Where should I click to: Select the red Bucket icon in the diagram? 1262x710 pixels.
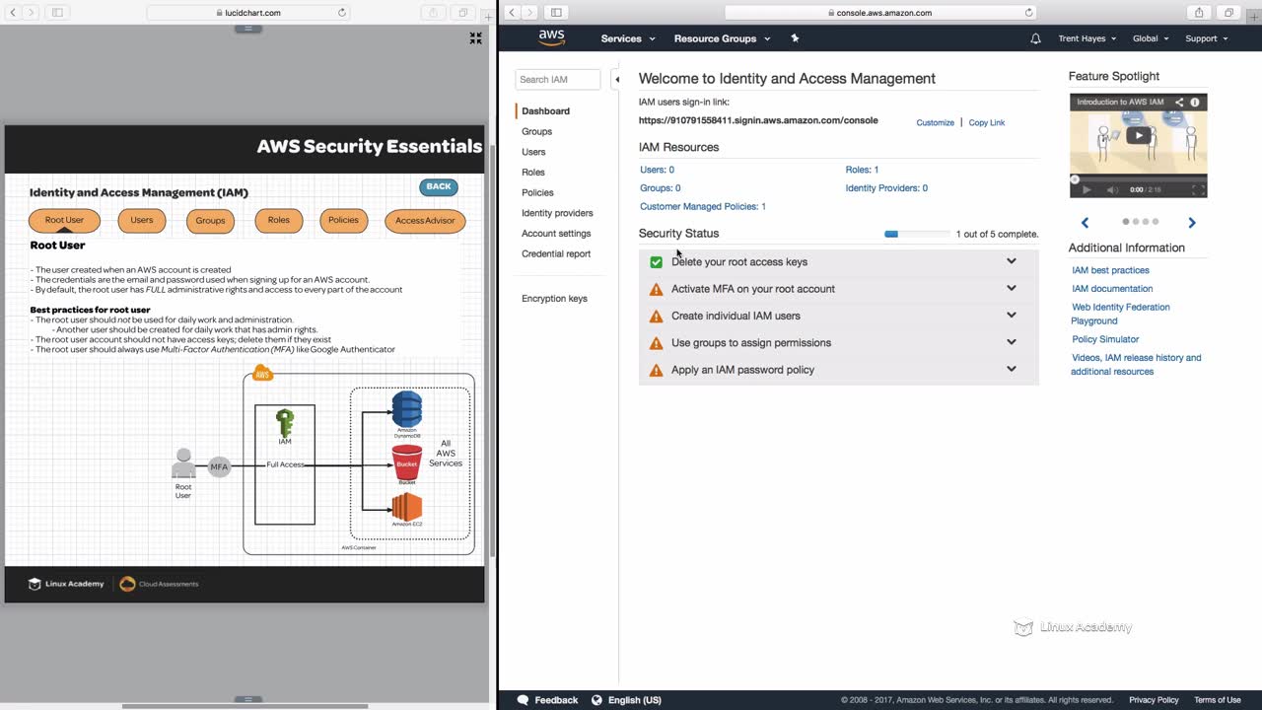tap(407, 461)
